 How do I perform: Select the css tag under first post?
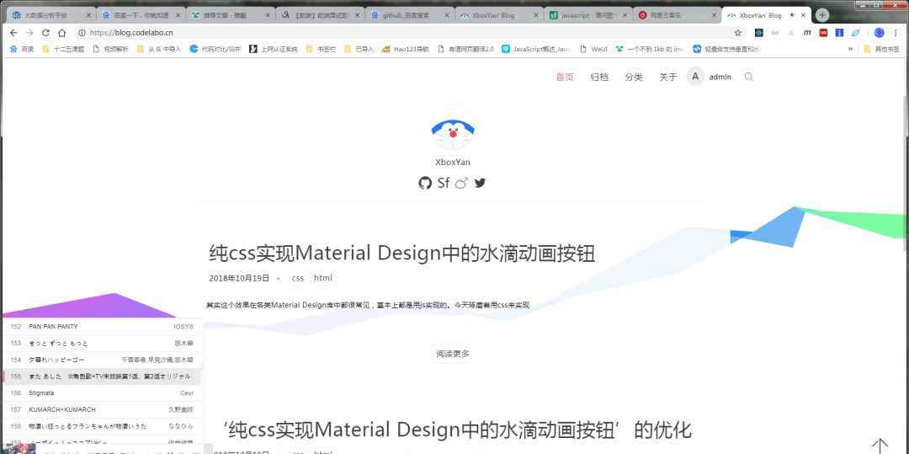click(298, 278)
